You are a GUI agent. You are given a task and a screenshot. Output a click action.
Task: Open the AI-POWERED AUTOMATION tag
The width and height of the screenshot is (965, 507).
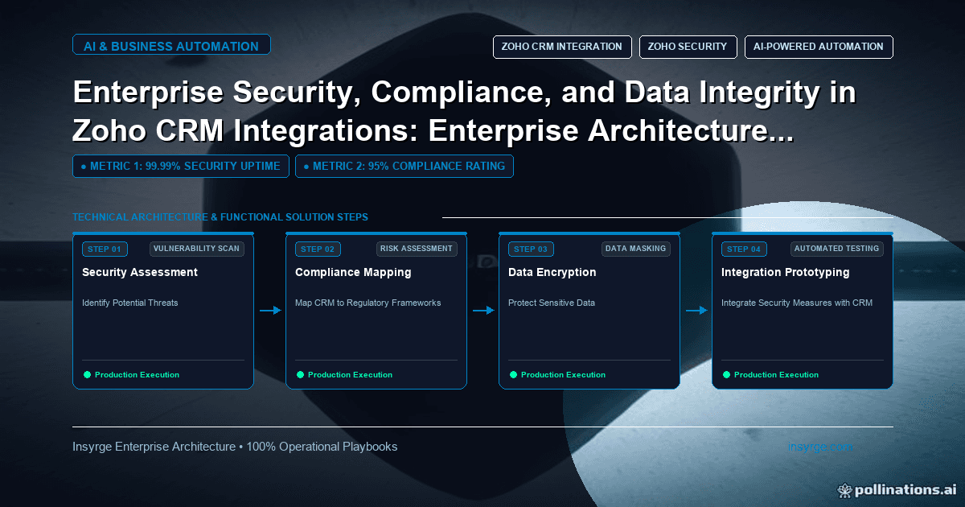[x=819, y=47]
